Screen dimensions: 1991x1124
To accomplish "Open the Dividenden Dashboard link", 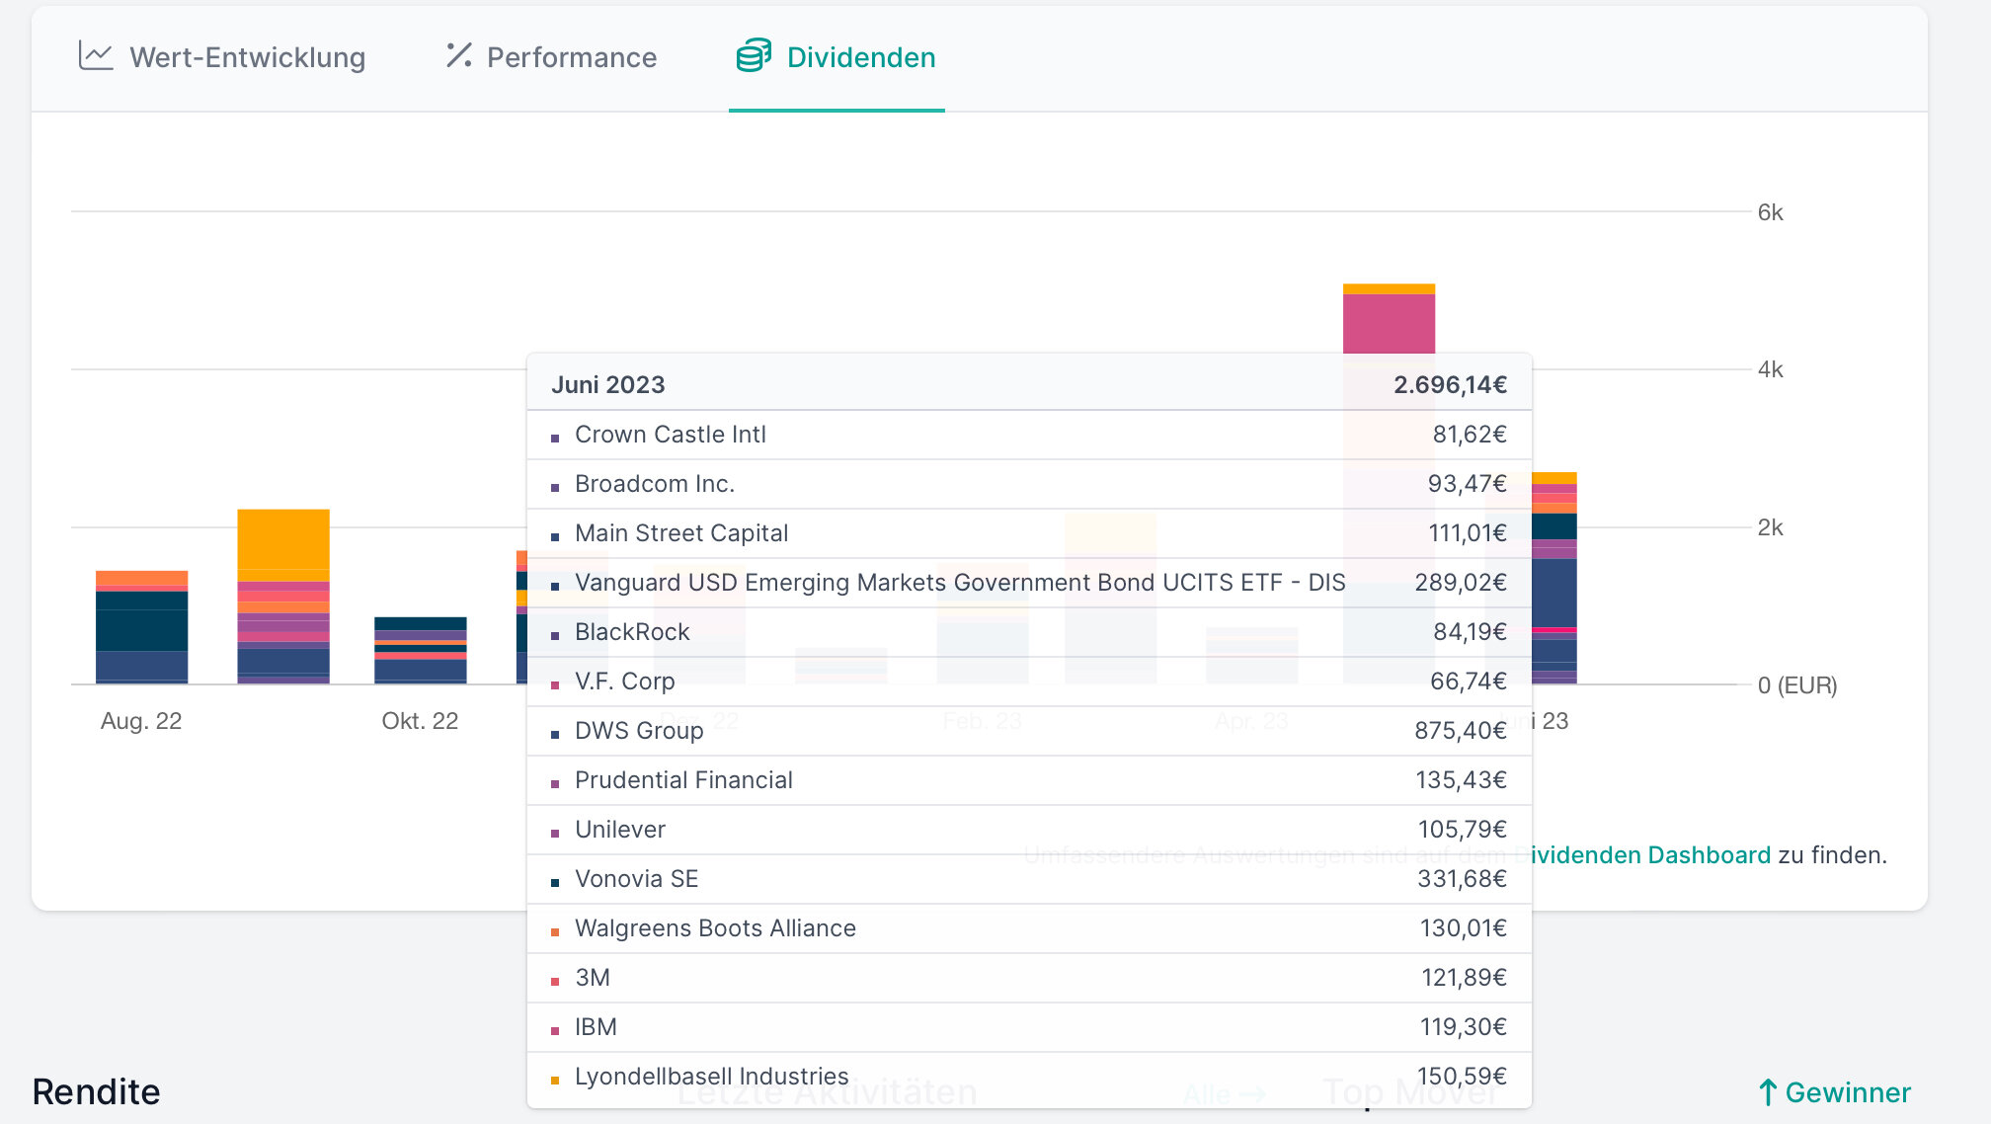I will (1649, 855).
